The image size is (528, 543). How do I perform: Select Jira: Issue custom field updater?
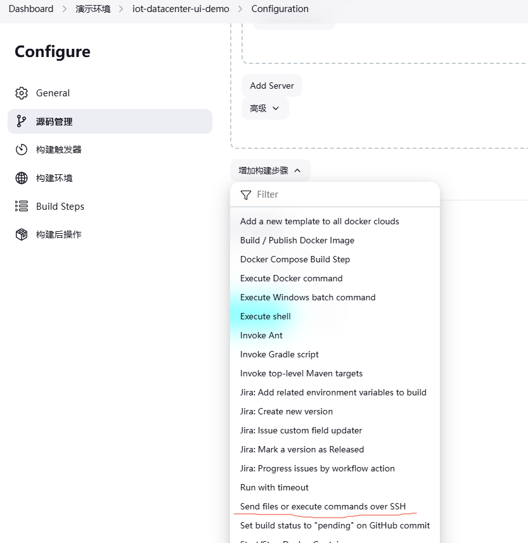335,430
